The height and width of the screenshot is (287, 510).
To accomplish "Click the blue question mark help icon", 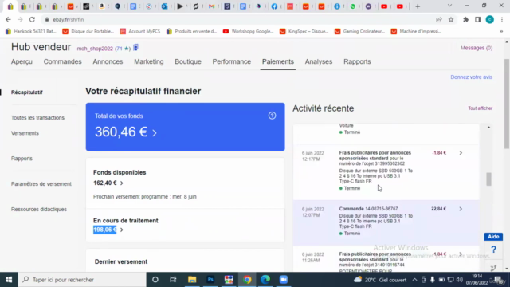I will (493, 250).
